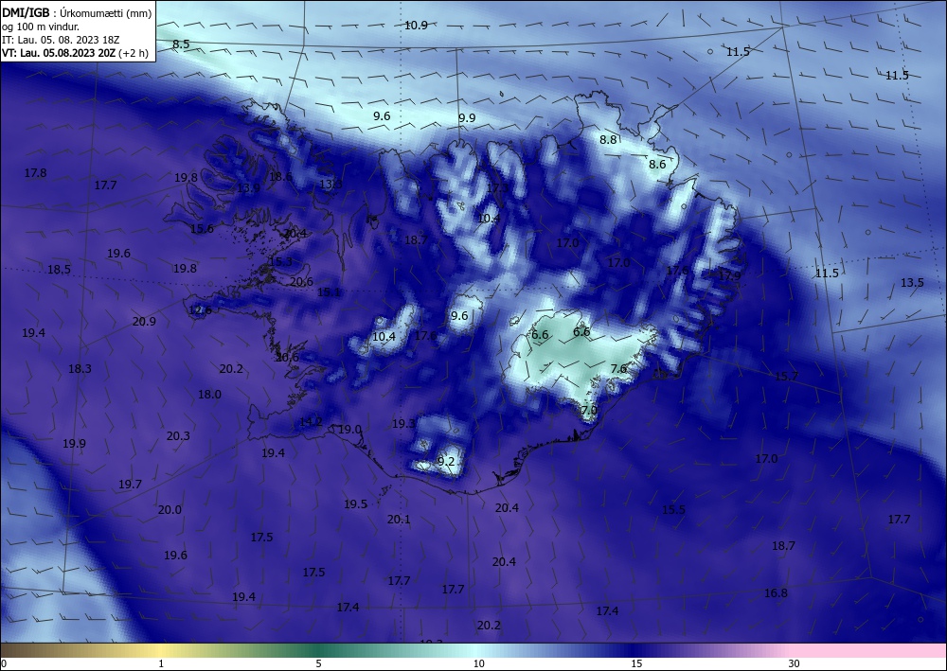Click the 20.3 value on the map
The image size is (947, 671).
point(178,435)
